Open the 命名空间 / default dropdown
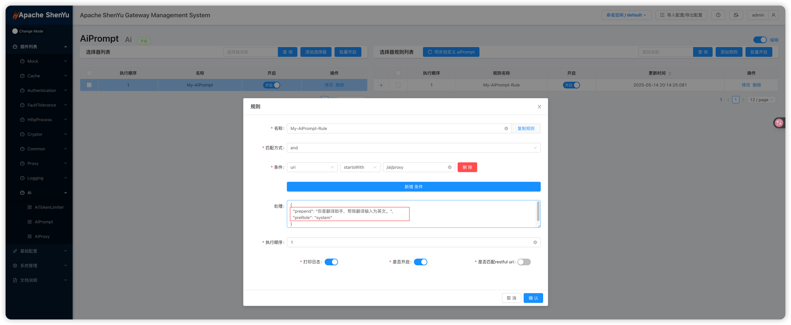Screen dimensions: 791x325 pyautogui.click(x=626, y=15)
